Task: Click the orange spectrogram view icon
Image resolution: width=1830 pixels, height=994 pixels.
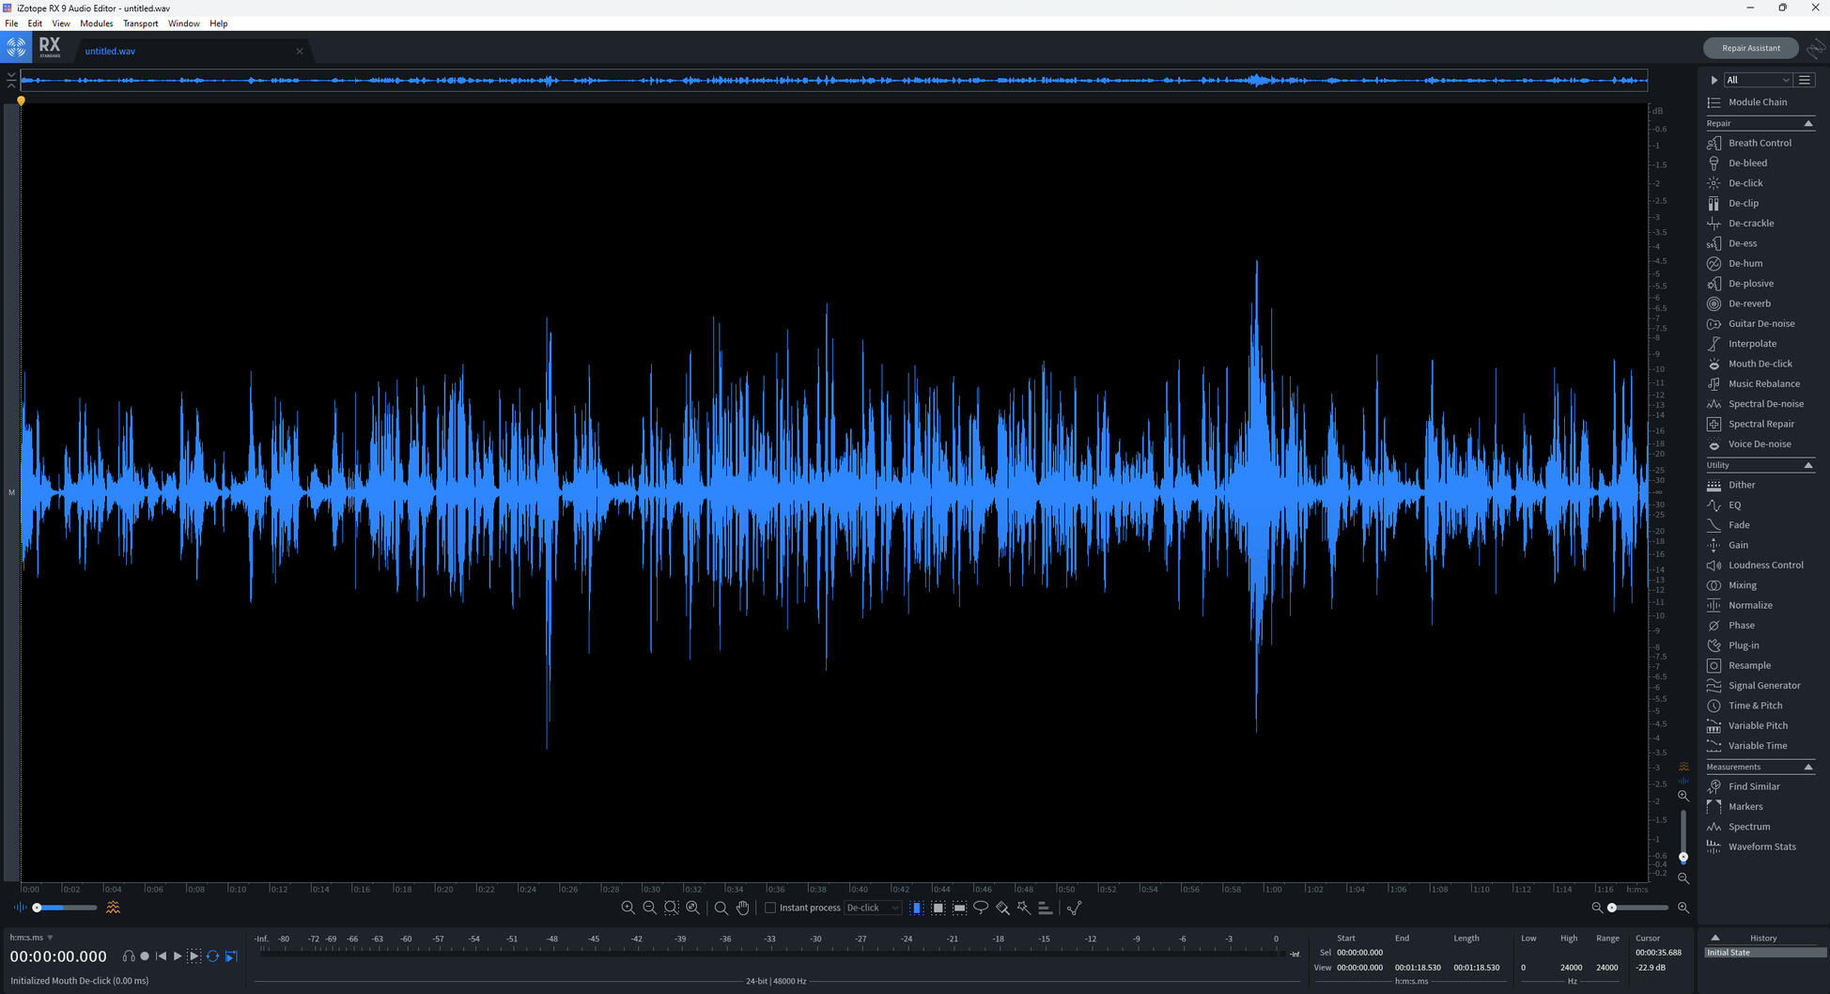Action: coord(113,908)
